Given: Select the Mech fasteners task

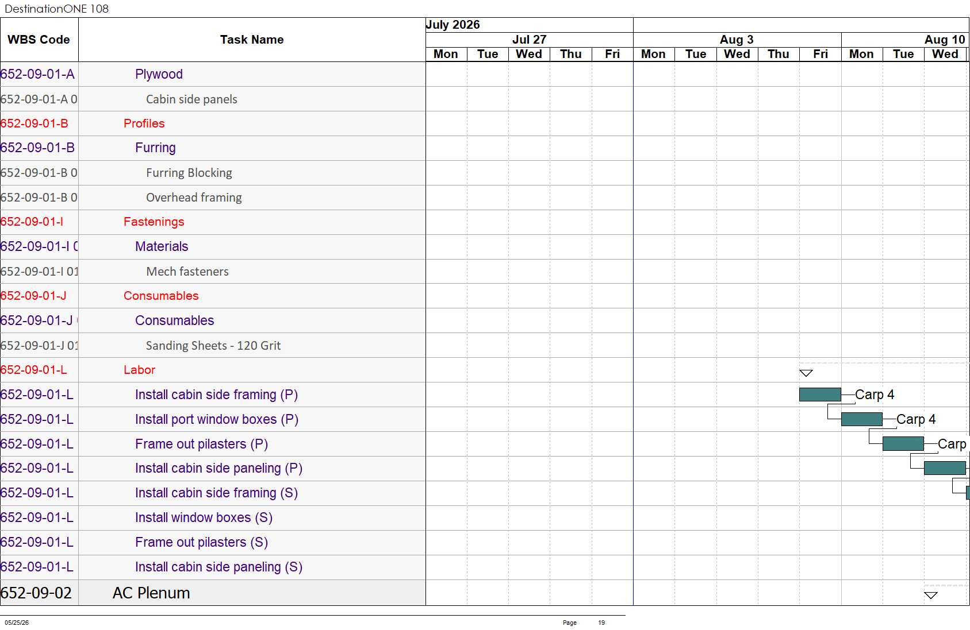Looking at the screenshot, I should click(187, 272).
